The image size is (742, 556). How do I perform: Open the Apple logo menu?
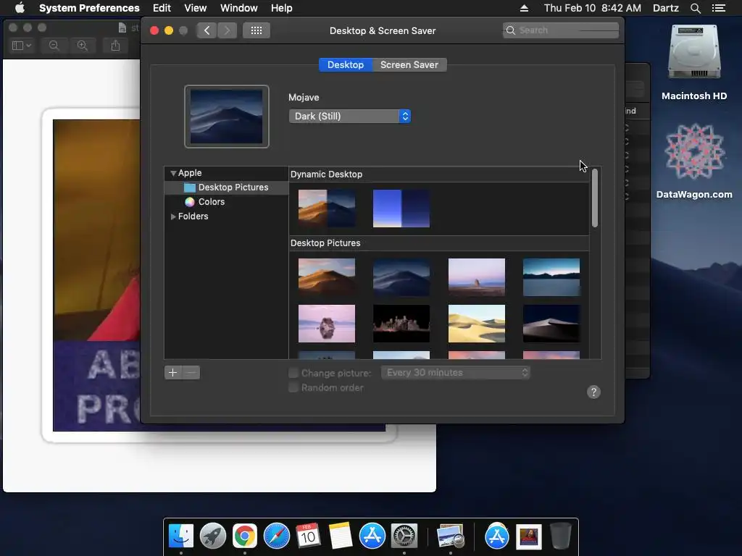click(x=20, y=8)
